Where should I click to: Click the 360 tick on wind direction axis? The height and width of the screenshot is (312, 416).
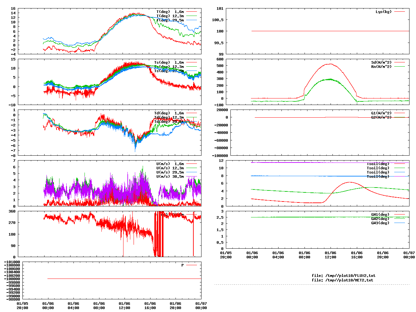(12, 211)
